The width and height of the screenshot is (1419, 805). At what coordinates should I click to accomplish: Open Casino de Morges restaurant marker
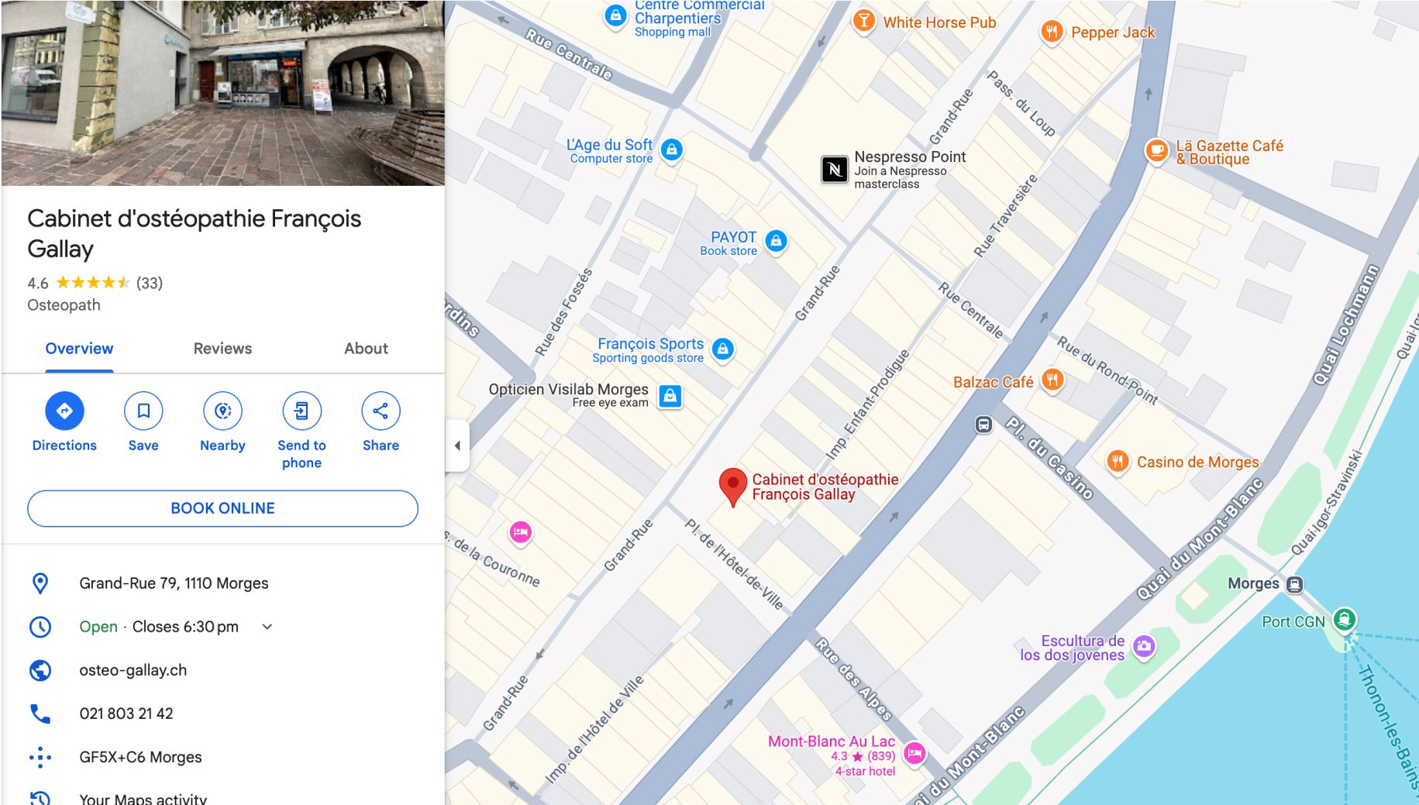[1117, 463]
